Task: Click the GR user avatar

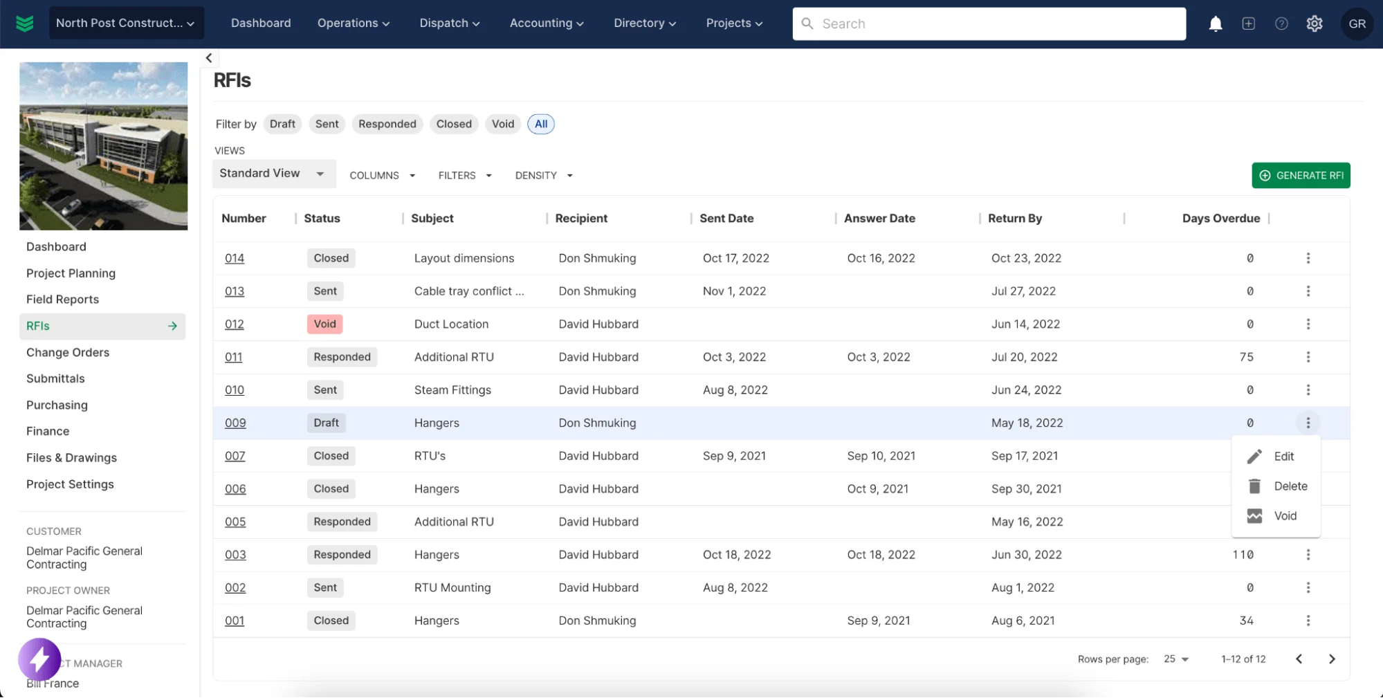Action: (1357, 24)
